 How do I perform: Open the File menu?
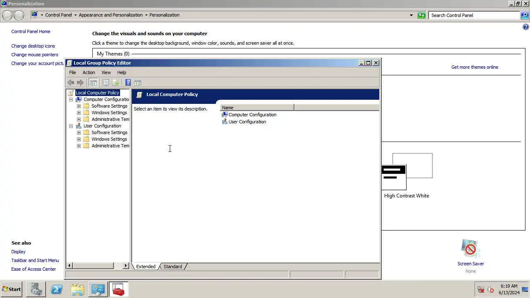pos(72,72)
